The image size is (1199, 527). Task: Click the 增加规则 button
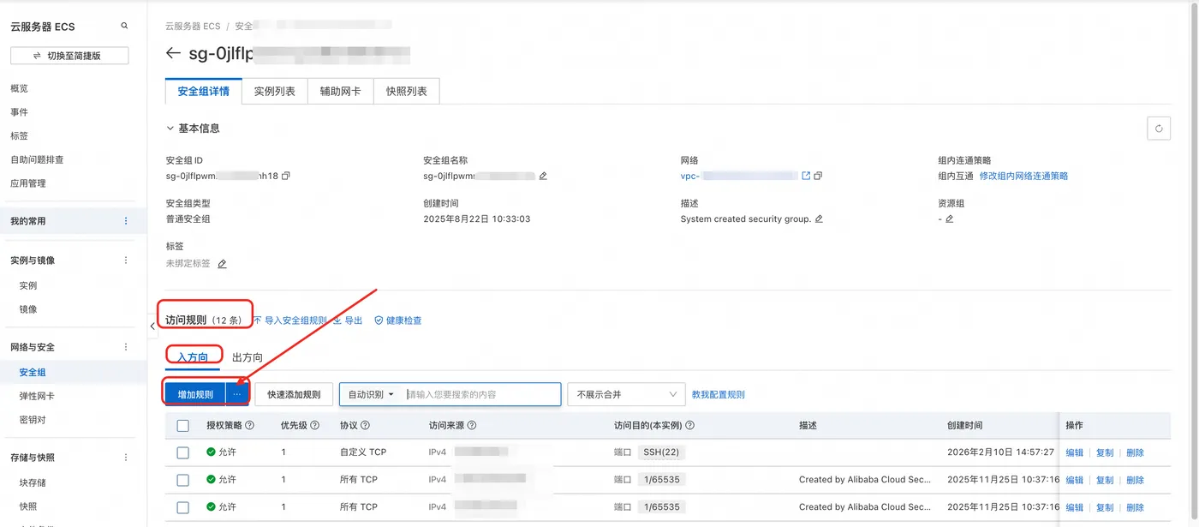[x=195, y=394]
